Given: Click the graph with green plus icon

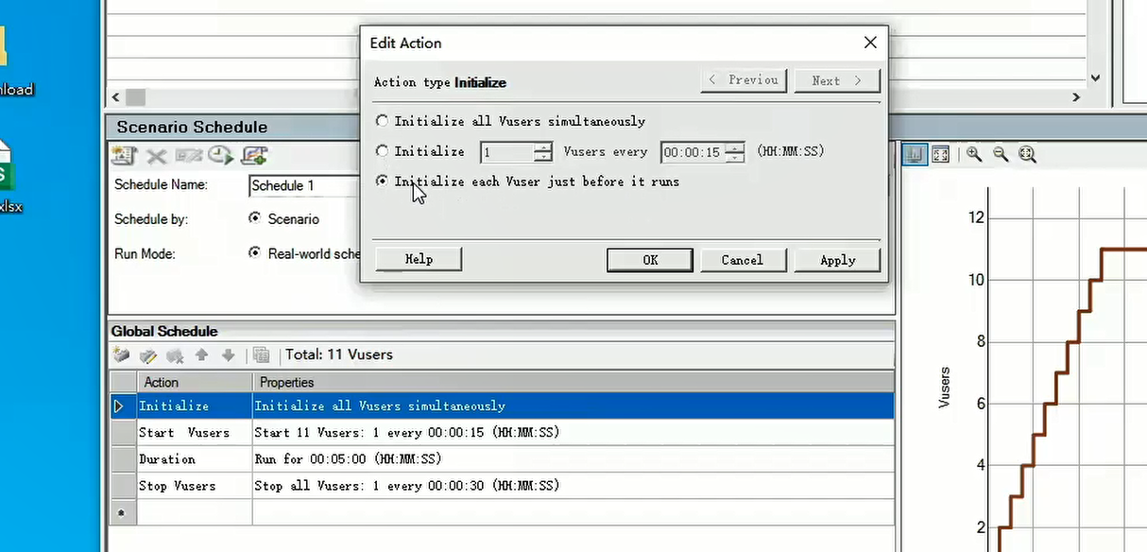Looking at the screenshot, I should point(255,156).
